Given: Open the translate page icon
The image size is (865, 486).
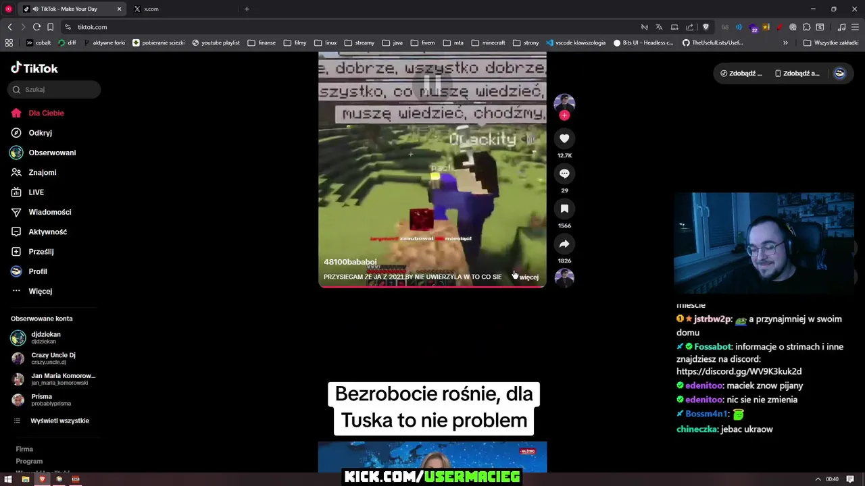Looking at the screenshot, I should click(659, 27).
